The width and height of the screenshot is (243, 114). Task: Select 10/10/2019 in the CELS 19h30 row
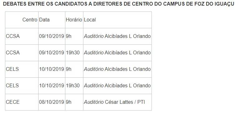tap(52, 85)
